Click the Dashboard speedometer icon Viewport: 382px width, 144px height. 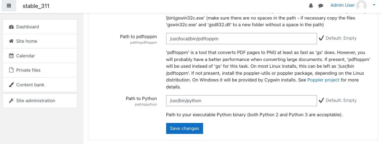pos(11,27)
